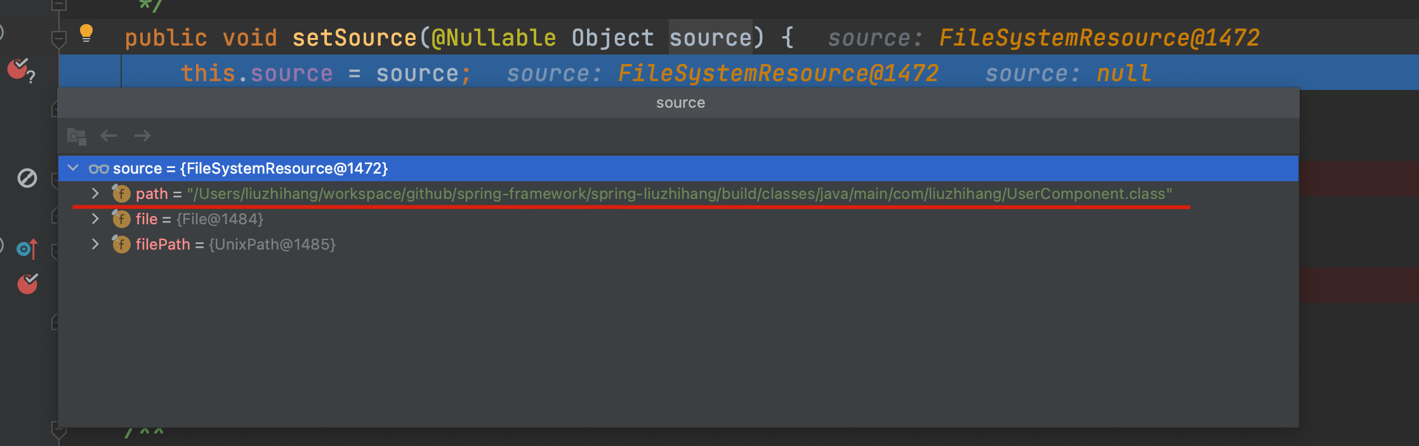Click the file field icon
The image size is (1419, 446).
click(x=121, y=219)
